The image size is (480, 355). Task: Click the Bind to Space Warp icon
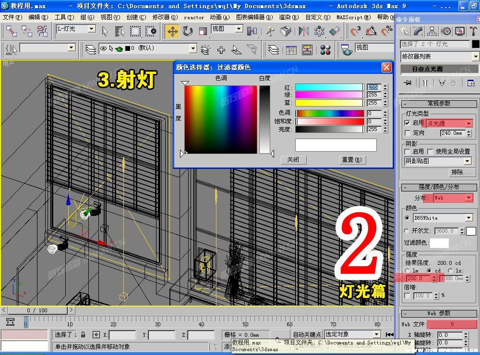pos(42,31)
